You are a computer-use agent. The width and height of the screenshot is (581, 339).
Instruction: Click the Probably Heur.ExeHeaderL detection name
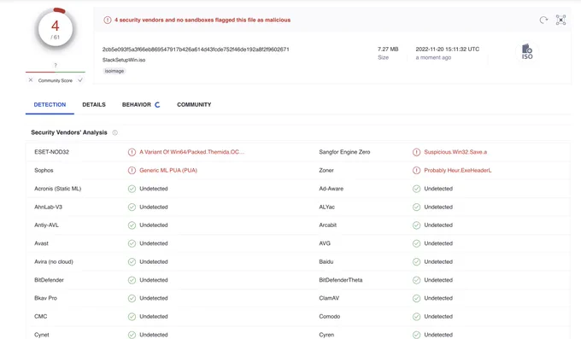coord(458,171)
